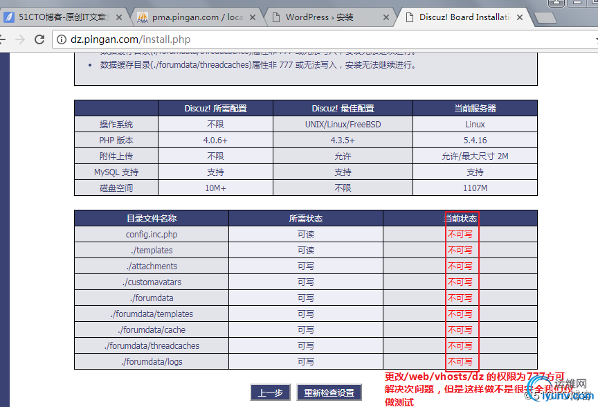This screenshot has width=598, height=407.
Task: Click the 磁盘空间 row label
Action: click(x=116, y=188)
